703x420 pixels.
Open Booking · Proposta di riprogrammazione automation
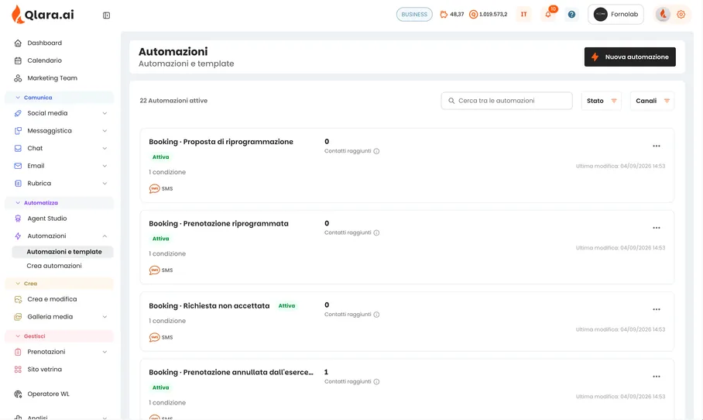click(221, 142)
